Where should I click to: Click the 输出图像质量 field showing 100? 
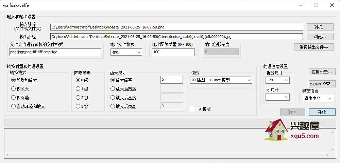coord(173,52)
